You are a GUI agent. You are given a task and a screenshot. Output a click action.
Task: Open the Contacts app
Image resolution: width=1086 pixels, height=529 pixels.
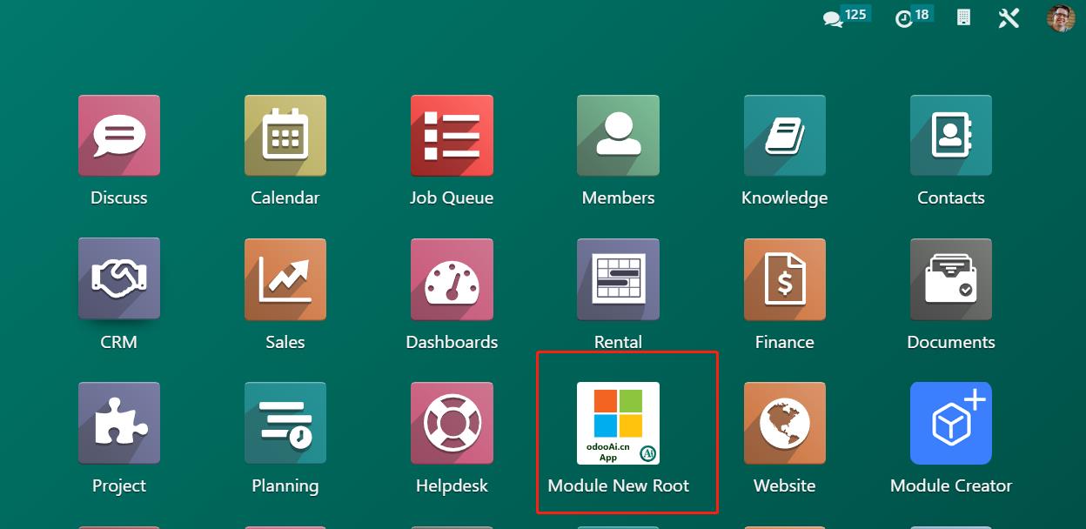point(950,136)
